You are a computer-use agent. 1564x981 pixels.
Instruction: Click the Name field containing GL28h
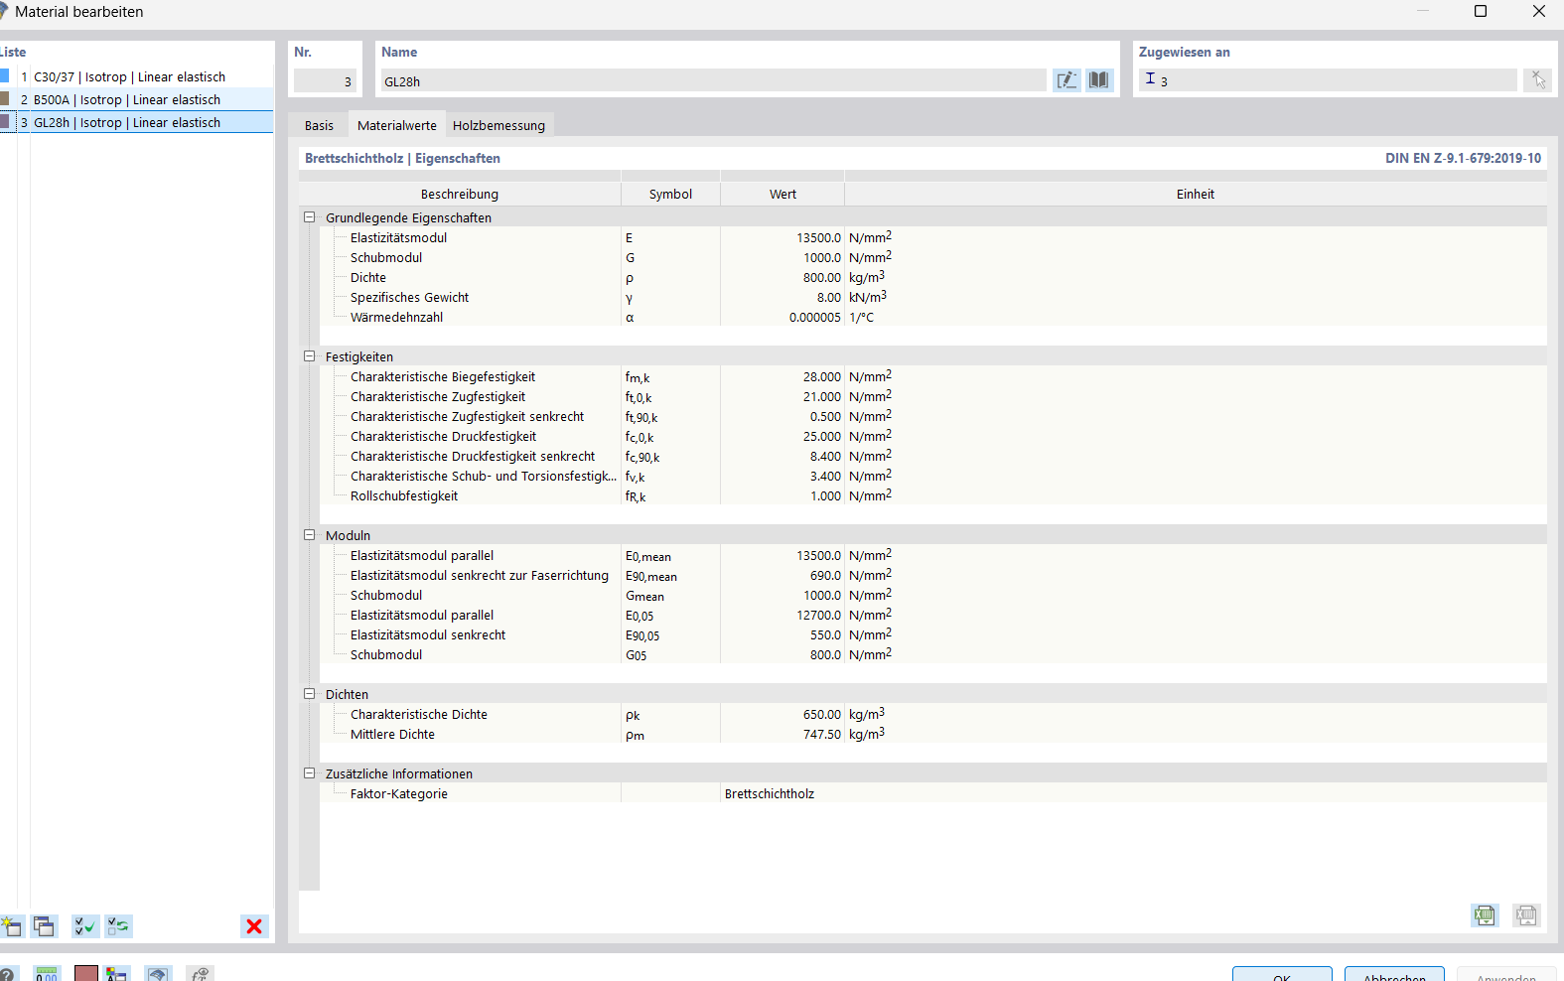(711, 81)
